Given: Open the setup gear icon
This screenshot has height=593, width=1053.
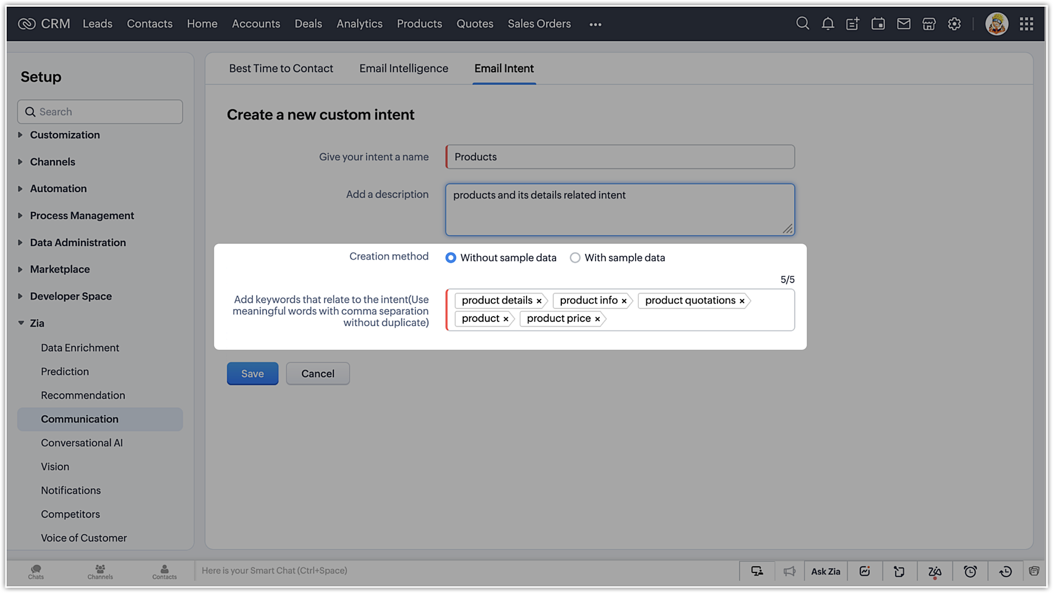Looking at the screenshot, I should [x=955, y=24].
